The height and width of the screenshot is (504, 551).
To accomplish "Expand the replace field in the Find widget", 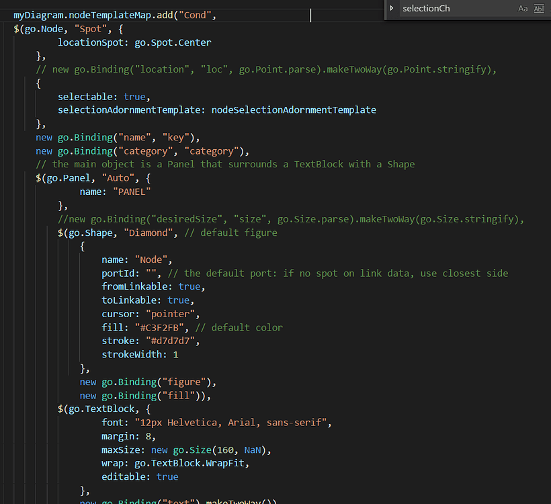I will pyautogui.click(x=393, y=9).
